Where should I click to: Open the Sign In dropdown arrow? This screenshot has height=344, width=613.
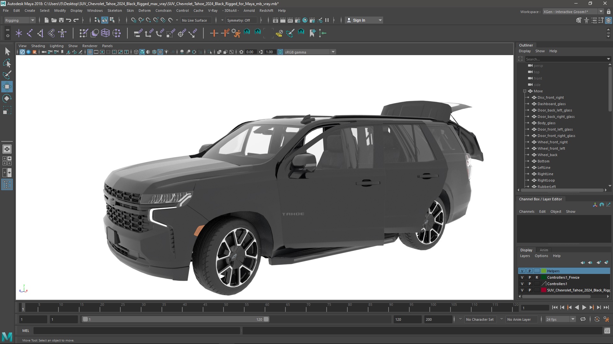380,20
